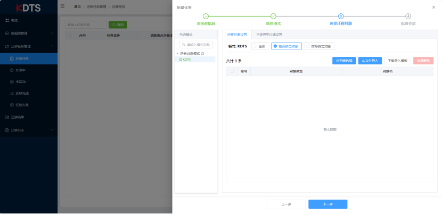Toggle the hamburger sidebar collapse icon

pos(62,6)
